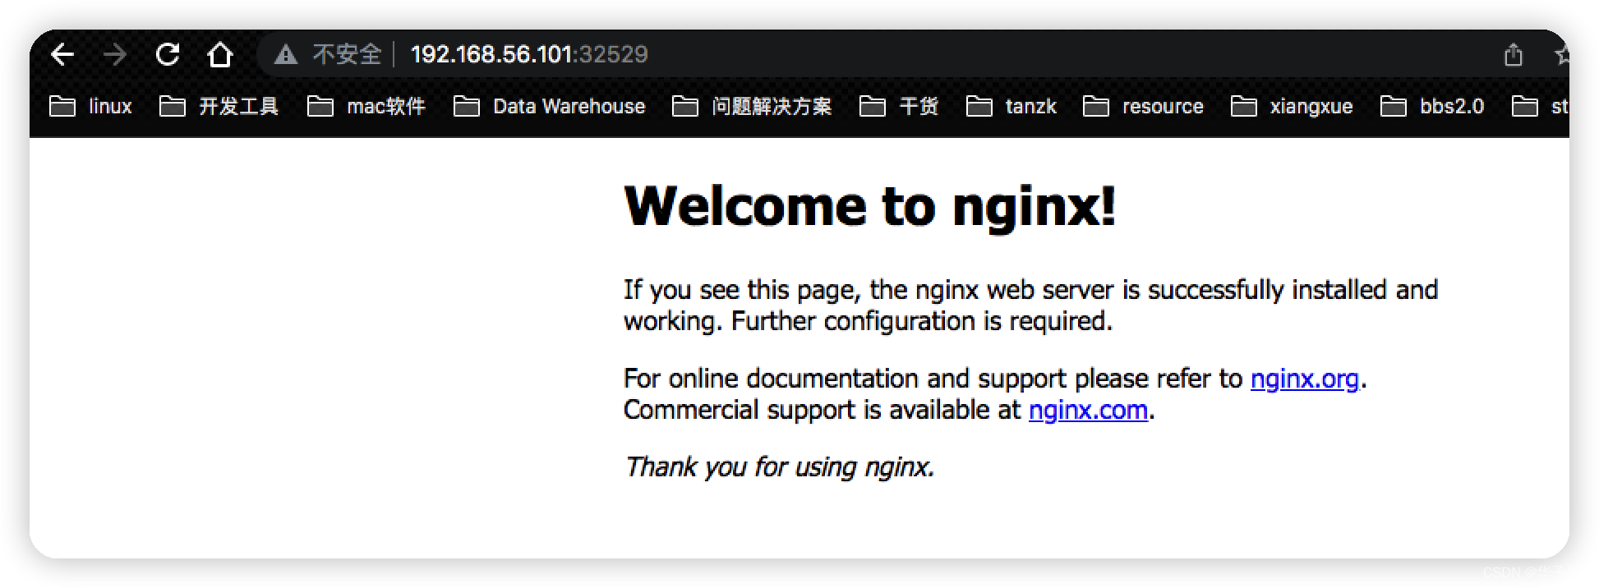
Task: Click the 不安全 security label
Action: (x=347, y=54)
